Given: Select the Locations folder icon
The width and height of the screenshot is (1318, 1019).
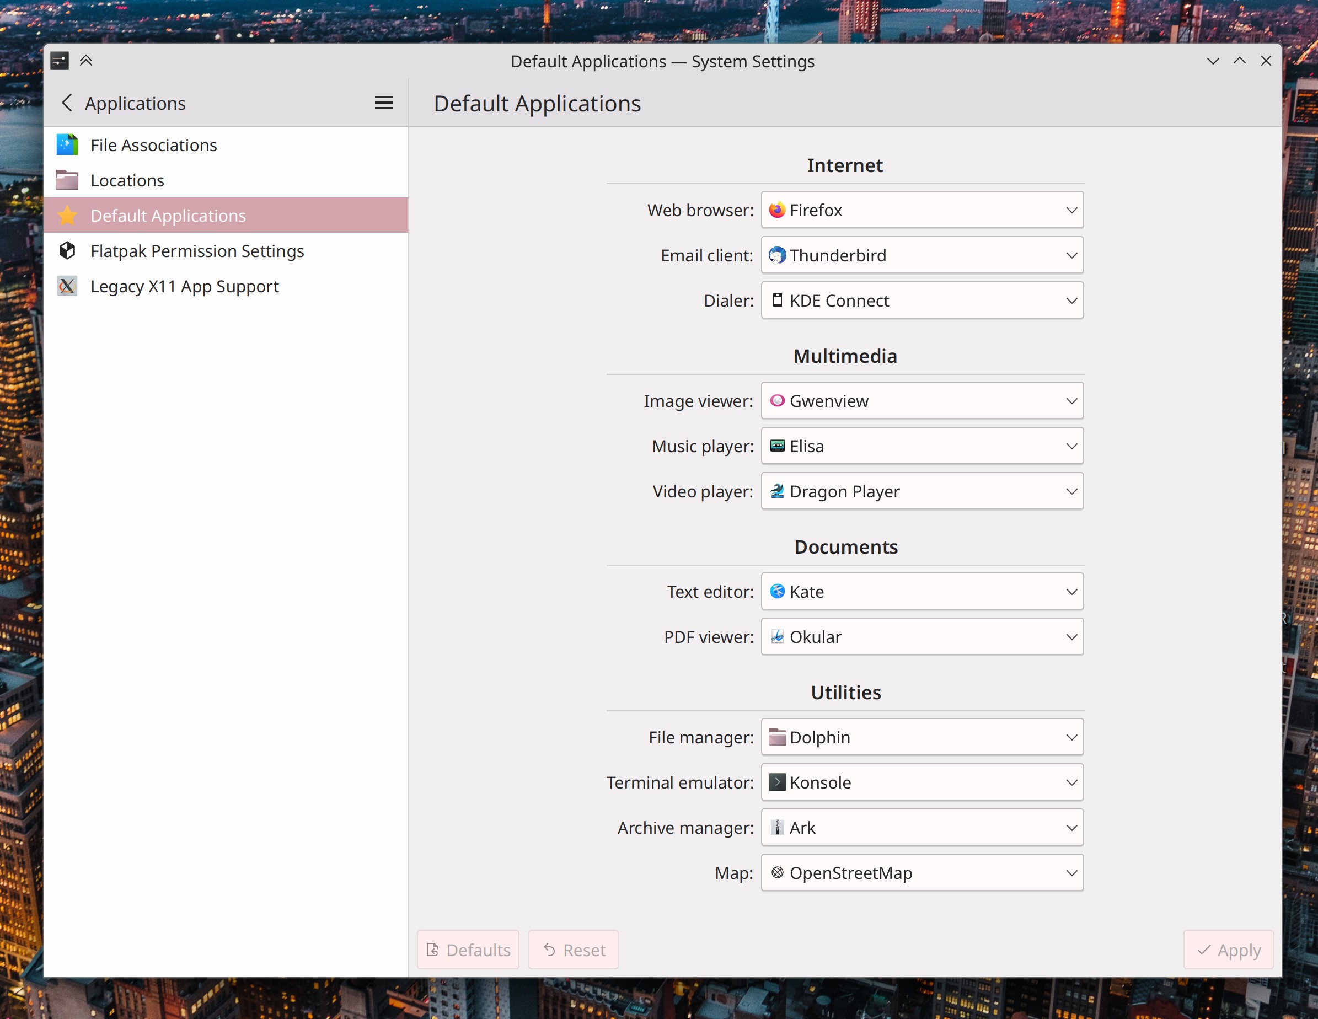Looking at the screenshot, I should 67,180.
